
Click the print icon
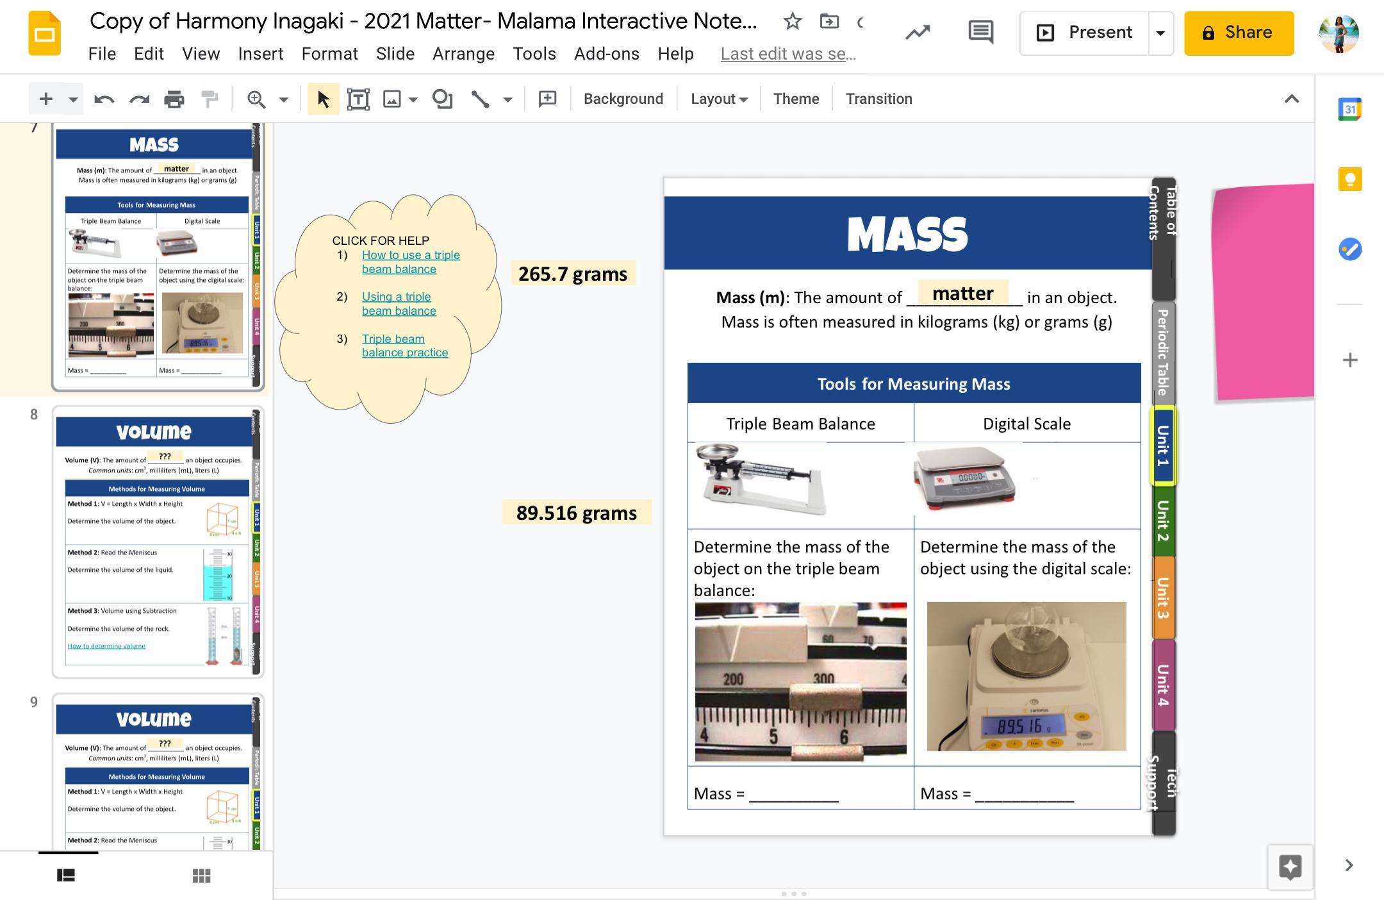174,99
